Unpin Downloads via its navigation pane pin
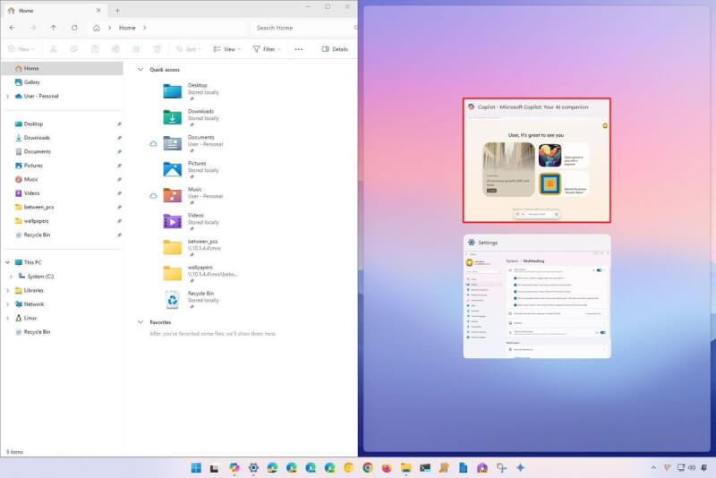 pos(119,138)
